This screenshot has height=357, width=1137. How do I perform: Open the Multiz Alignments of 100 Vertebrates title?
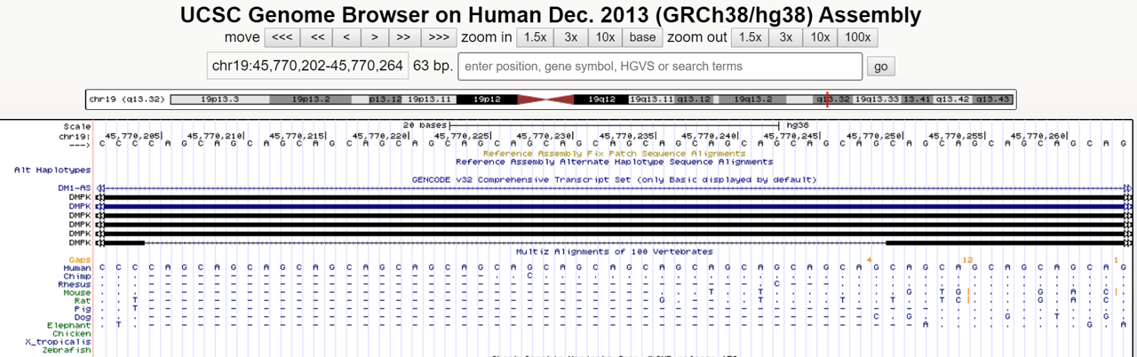pyautogui.click(x=614, y=251)
